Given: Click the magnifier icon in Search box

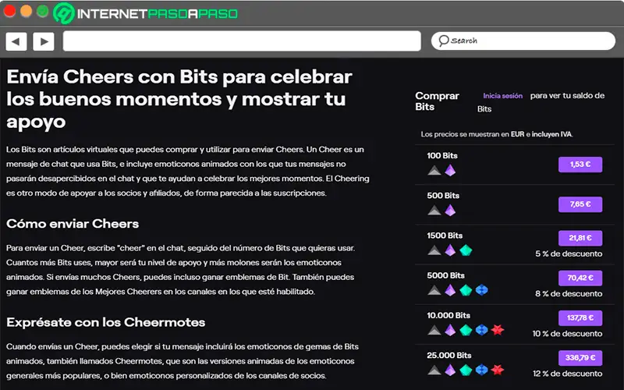Looking at the screenshot, I should click(x=443, y=41).
